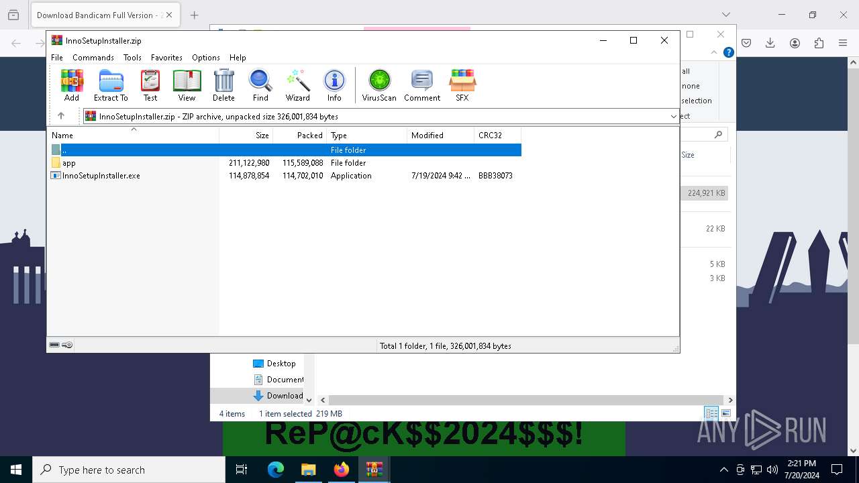Add an archive Comment

tap(422, 85)
